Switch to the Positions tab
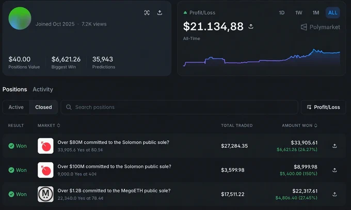This screenshot has height=210, width=351. (x=14, y=89)
